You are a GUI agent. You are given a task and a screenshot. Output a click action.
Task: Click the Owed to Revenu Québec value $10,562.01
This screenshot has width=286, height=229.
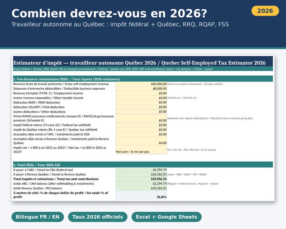point(141,175)
